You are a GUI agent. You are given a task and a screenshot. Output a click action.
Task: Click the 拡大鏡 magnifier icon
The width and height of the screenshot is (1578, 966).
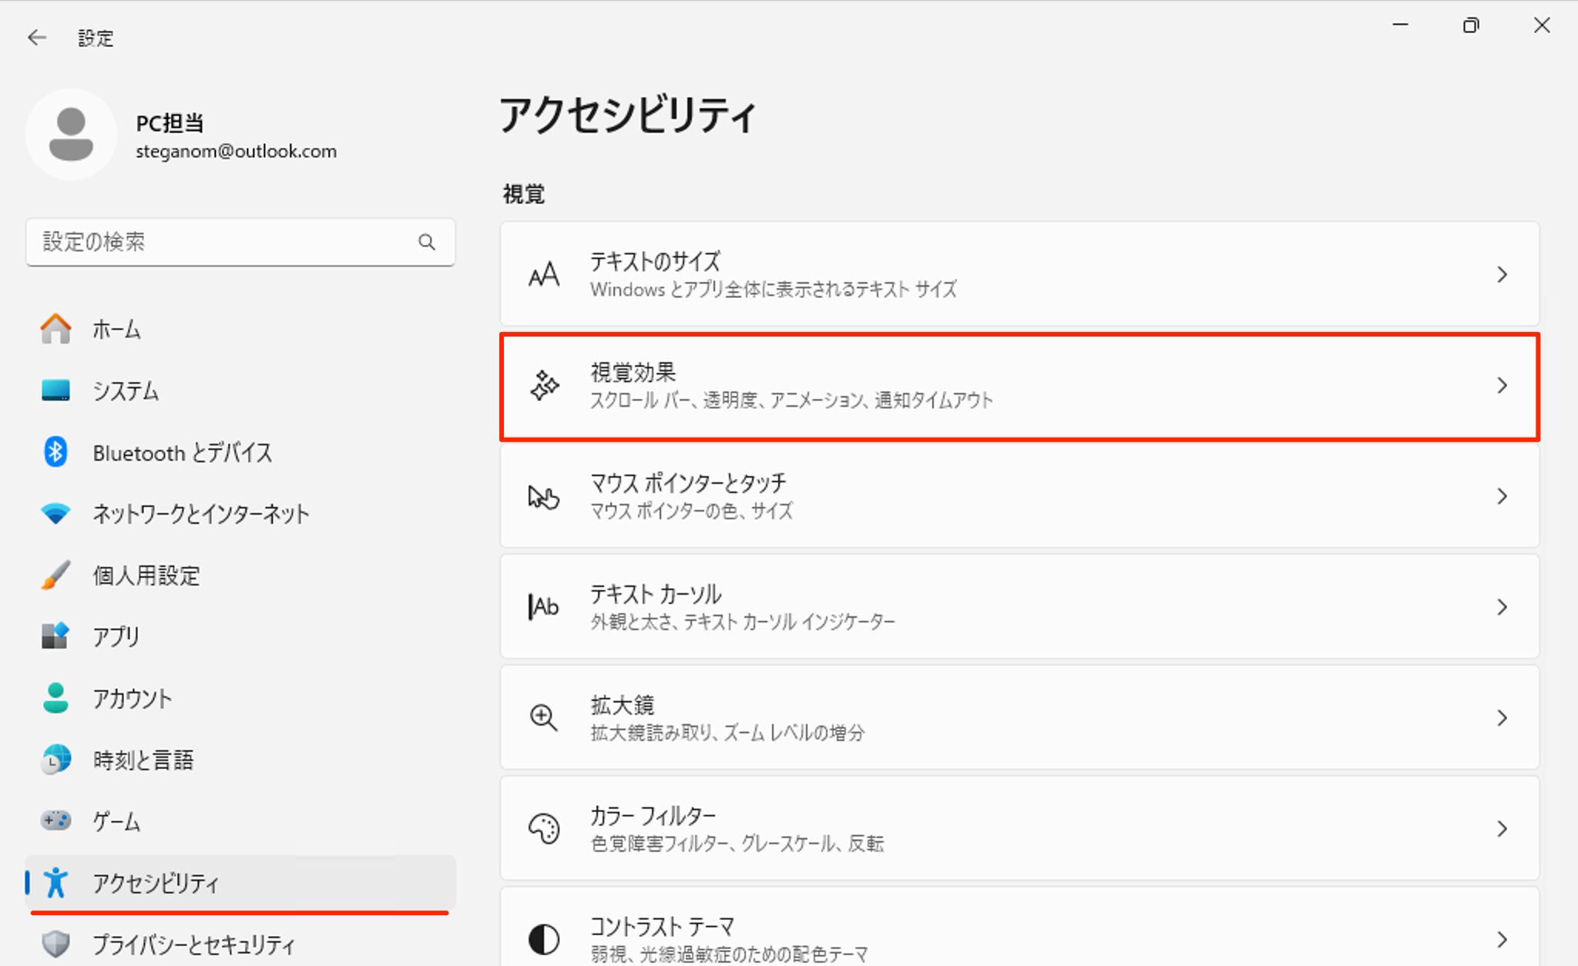pos(543,717)
